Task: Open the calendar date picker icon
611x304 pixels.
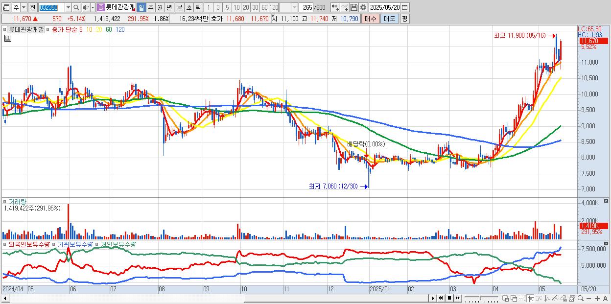Action: 405,7
